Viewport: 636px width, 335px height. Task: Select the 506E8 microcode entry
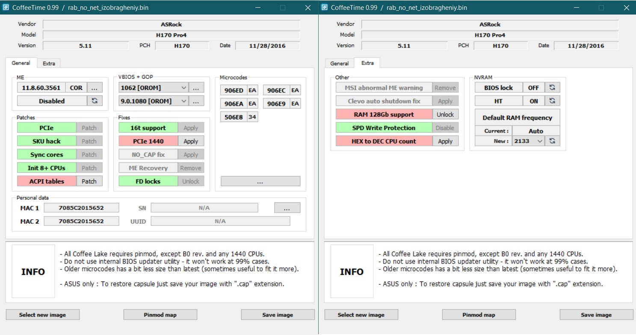click(x=239, y=117)
